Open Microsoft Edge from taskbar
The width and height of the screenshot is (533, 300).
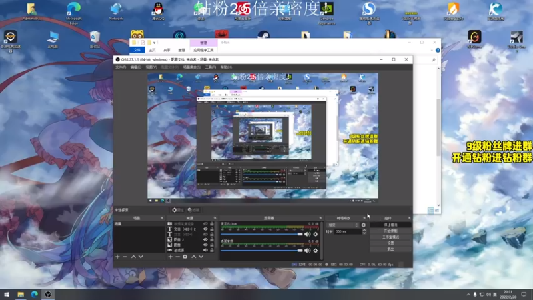(35, 295)
